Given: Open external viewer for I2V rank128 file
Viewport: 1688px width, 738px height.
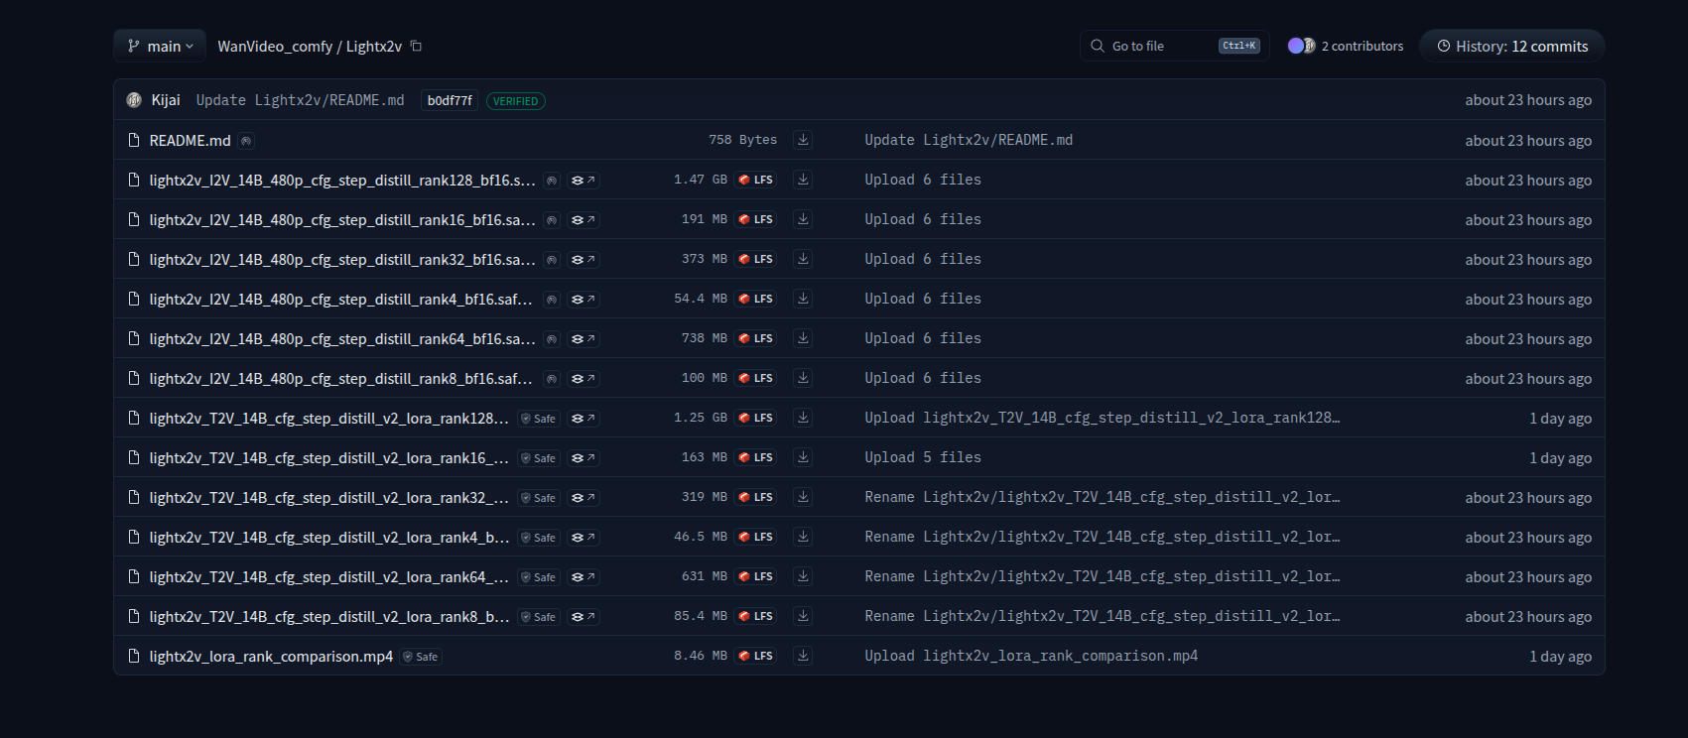Looking at the screenshot, I should (584, 181).
